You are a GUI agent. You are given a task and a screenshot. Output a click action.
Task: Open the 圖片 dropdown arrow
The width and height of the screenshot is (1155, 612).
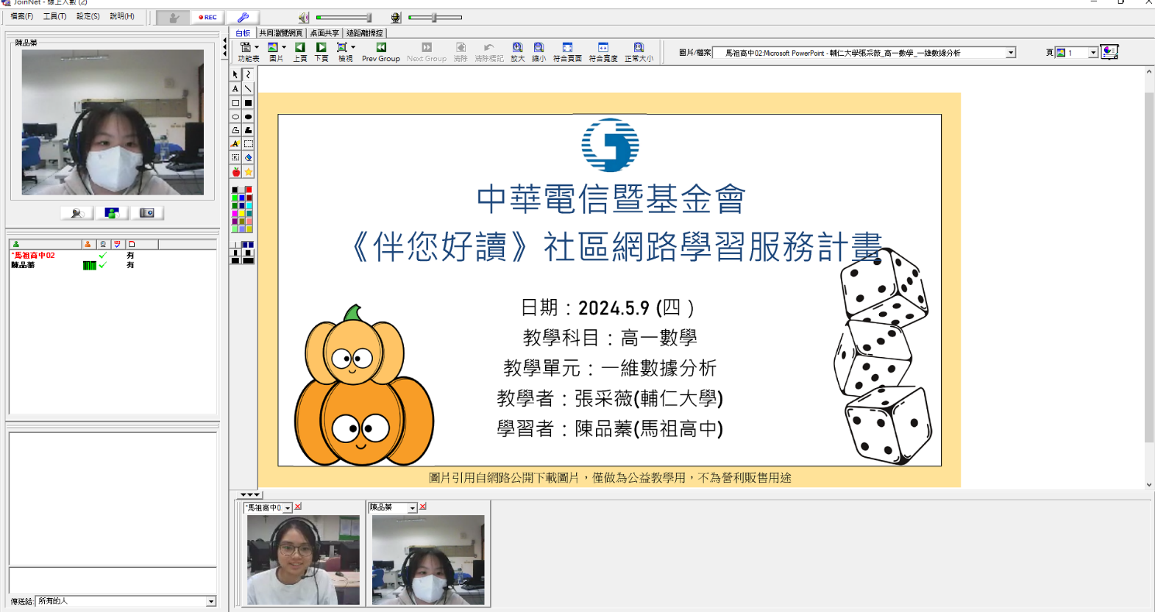(x=284, y=47)
